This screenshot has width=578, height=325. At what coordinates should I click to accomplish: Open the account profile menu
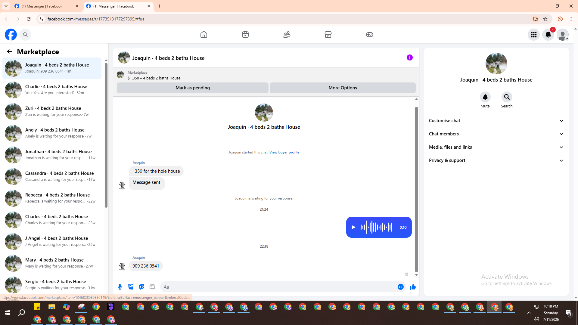click(x=563, y=35)
